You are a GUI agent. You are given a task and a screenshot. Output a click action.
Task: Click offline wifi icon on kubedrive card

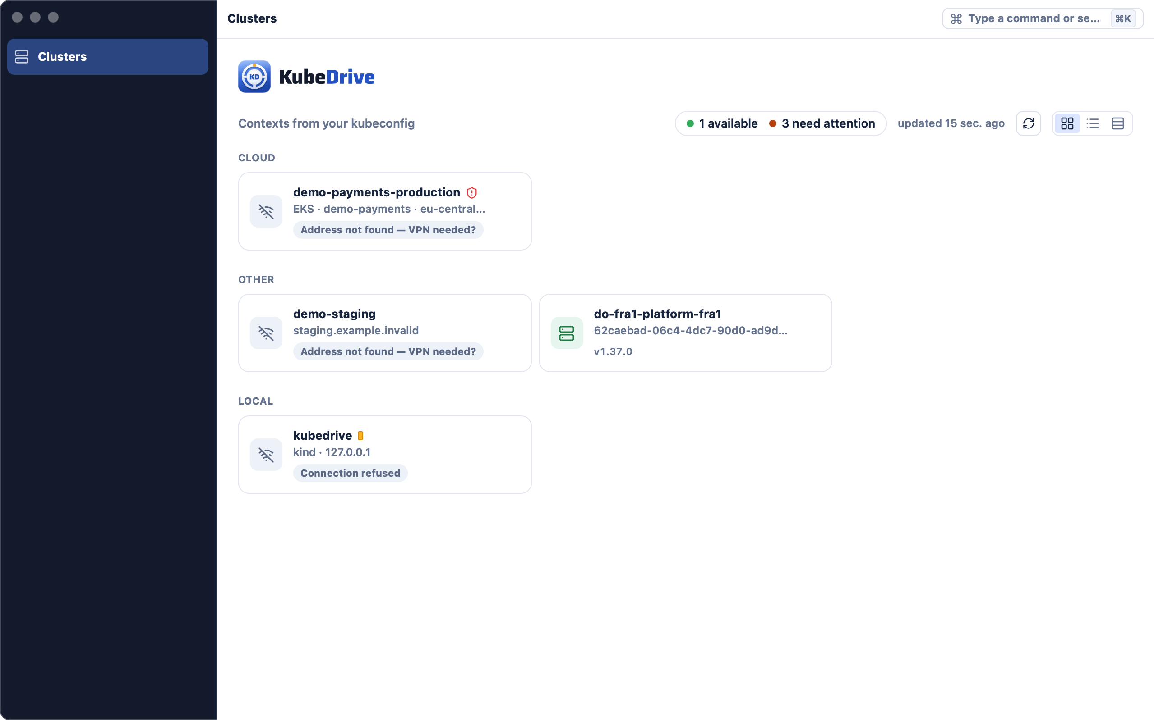pyautogui.click(x=266, y=455)
